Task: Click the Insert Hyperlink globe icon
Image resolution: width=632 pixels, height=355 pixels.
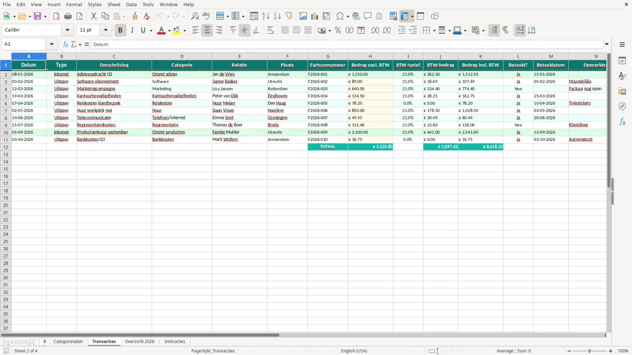Action: [356, 16]
